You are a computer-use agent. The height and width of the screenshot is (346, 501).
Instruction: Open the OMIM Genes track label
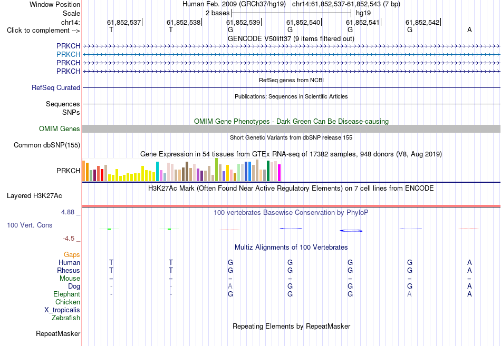(x=59, y=128)
